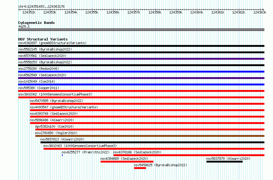Click the black bar of nsv5837613
The image size is (273, 180).
(x=152, y=142)
